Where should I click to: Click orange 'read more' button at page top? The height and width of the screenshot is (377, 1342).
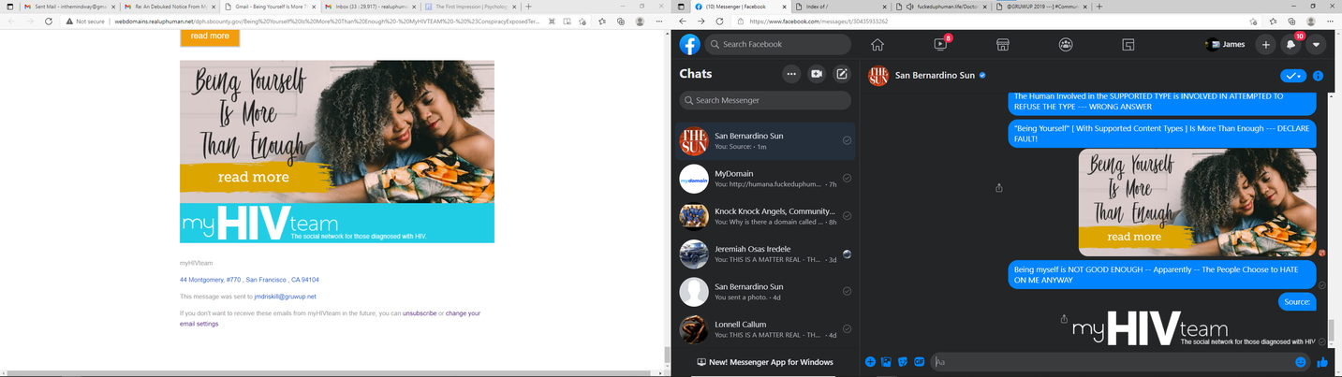coord(210,36)
